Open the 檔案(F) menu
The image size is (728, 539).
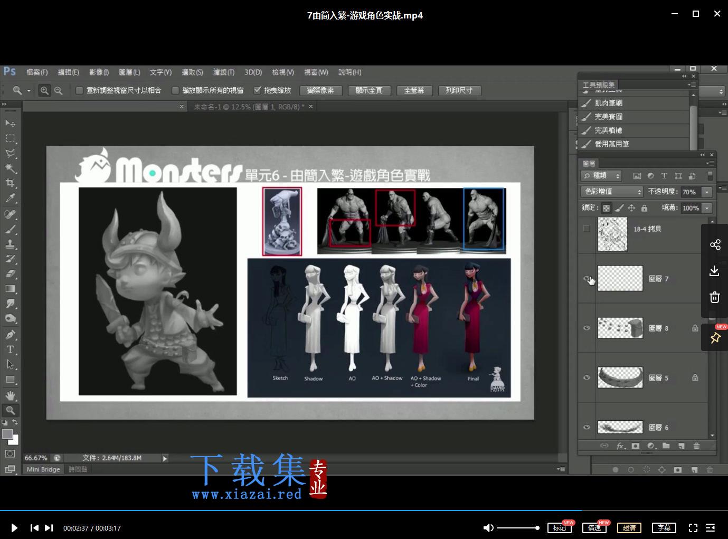click(x=37, y=72)
